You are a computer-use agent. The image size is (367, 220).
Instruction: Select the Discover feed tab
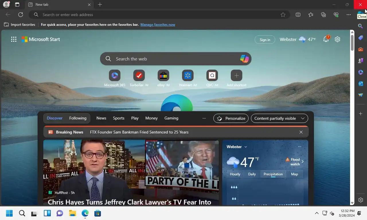coord(55,118)
